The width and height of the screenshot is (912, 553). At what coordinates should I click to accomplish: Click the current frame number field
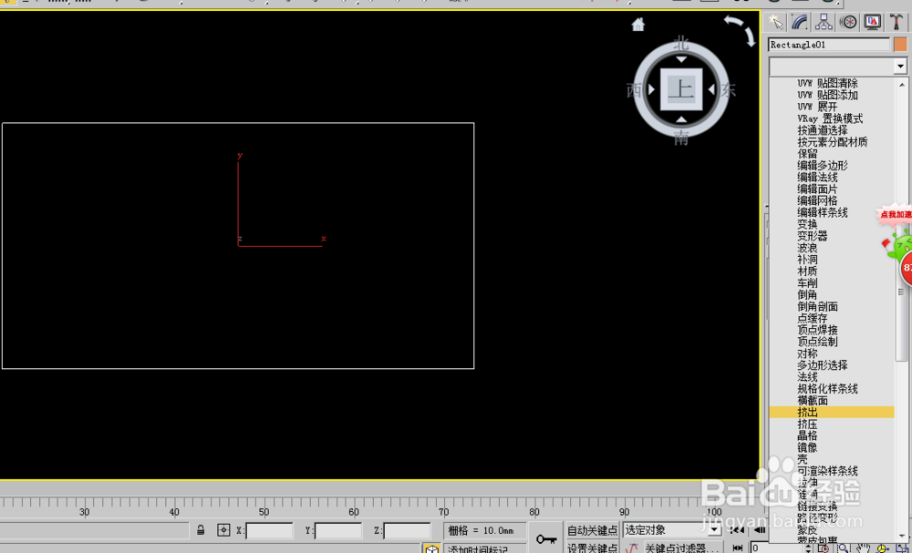[x=777, y=548]
